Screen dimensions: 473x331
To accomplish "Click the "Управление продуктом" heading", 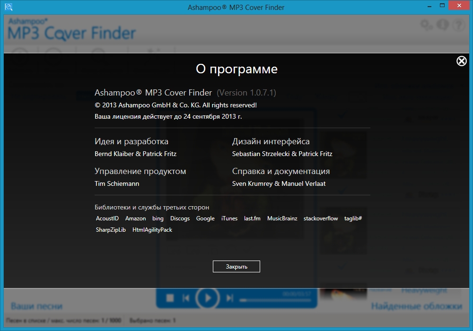I will (140, 171).
